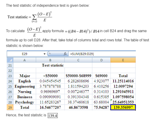
Task: Select row 27 header
Action: (x=10, y=97)
